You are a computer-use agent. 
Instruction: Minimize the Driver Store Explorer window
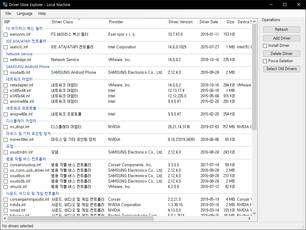(x=271, y=5)
